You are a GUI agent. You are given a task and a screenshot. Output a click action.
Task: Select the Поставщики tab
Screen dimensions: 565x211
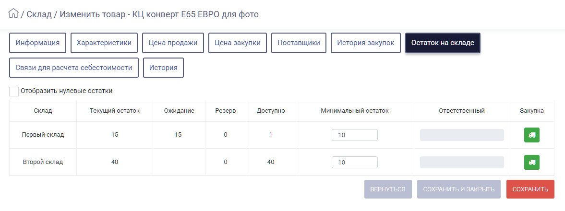pyautogui.click(x=299, y=43)
